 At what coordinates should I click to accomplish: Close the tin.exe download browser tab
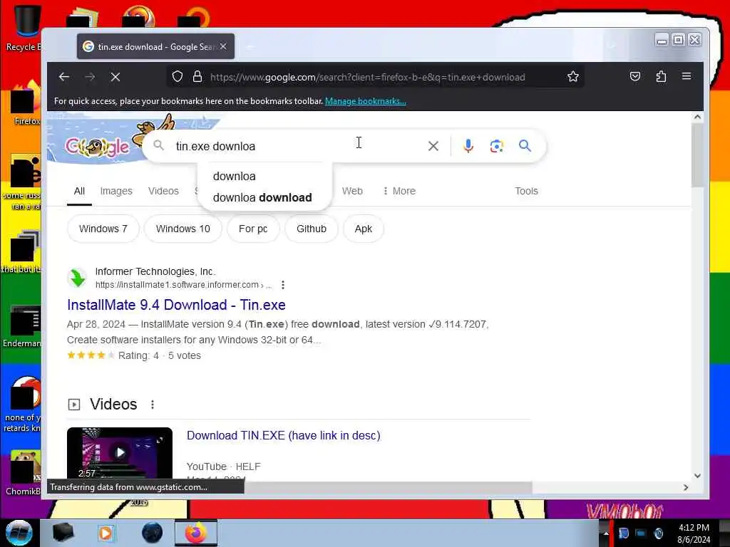[223, 46]
